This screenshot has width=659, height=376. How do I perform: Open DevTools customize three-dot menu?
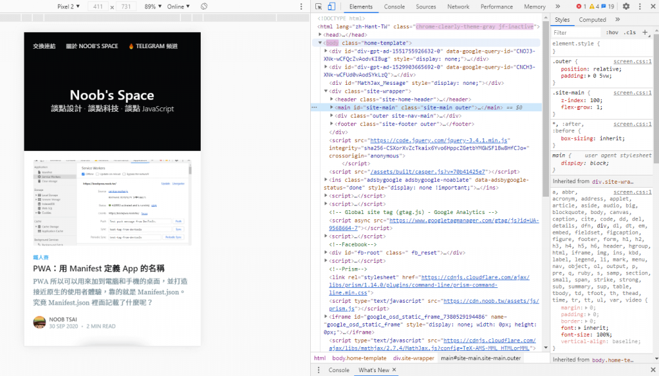(640, 6)
